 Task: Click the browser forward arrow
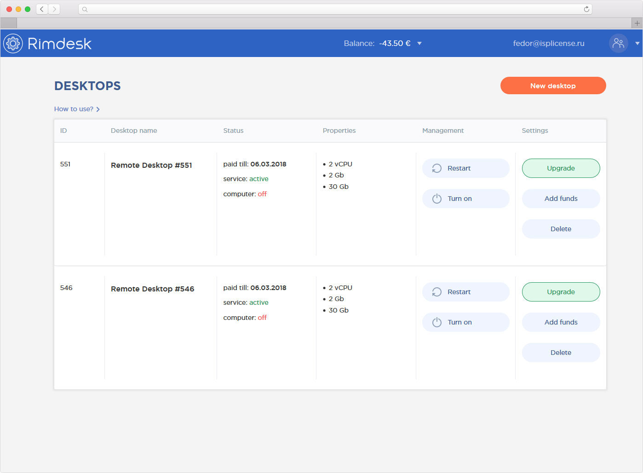(x=54, y=9)
